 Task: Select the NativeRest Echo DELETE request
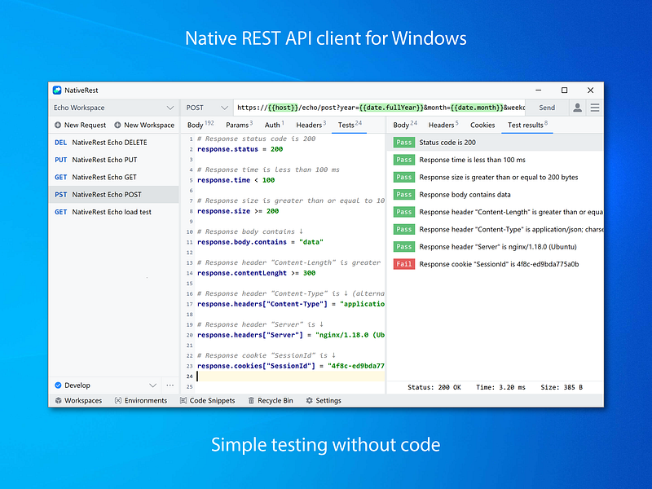[x=114, y=142]
